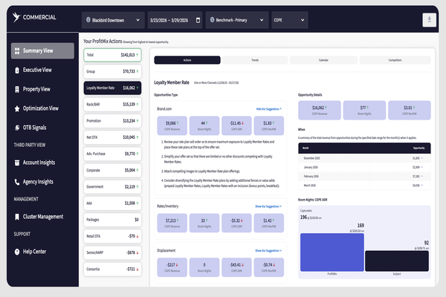Click the Property View building icon

[x=16, y=89]
